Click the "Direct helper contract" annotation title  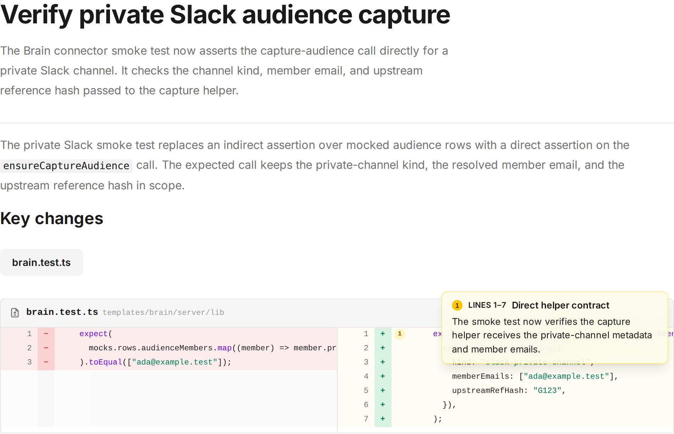point(560,305)
